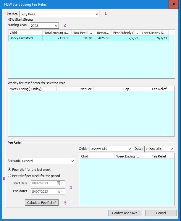Image resolution: width=181 pixels, height=221 pixels.
Task: Cancel the fee relief dialog
Action: (x=161, y=213)
